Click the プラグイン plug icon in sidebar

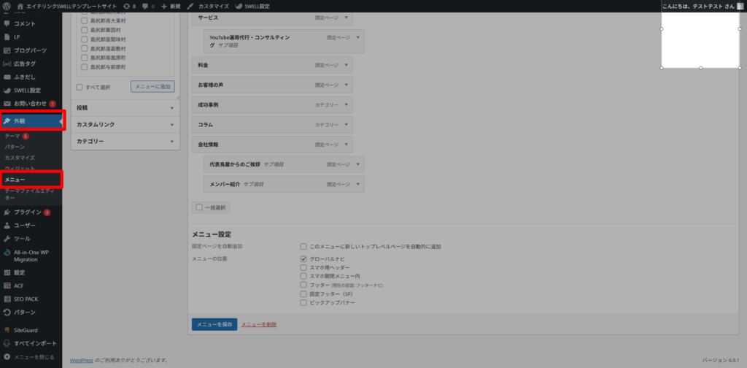[x=7, y=212]
